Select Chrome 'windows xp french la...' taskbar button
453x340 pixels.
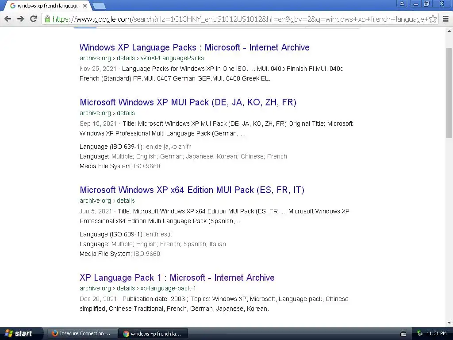tap(153, 334)
